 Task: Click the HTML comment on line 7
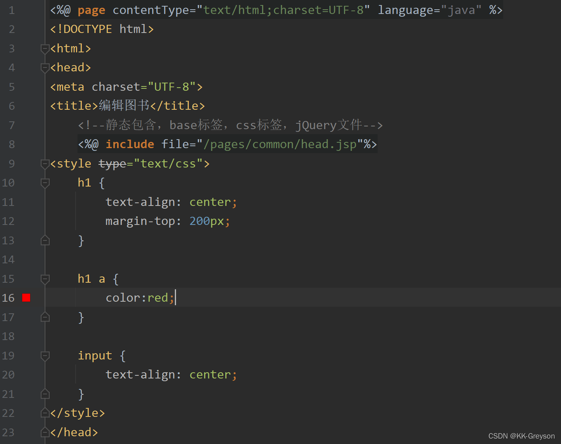(230, 125)
